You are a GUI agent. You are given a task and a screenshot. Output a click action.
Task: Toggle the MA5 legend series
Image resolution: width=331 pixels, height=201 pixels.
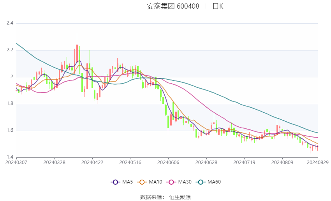(x=122, y=182)
